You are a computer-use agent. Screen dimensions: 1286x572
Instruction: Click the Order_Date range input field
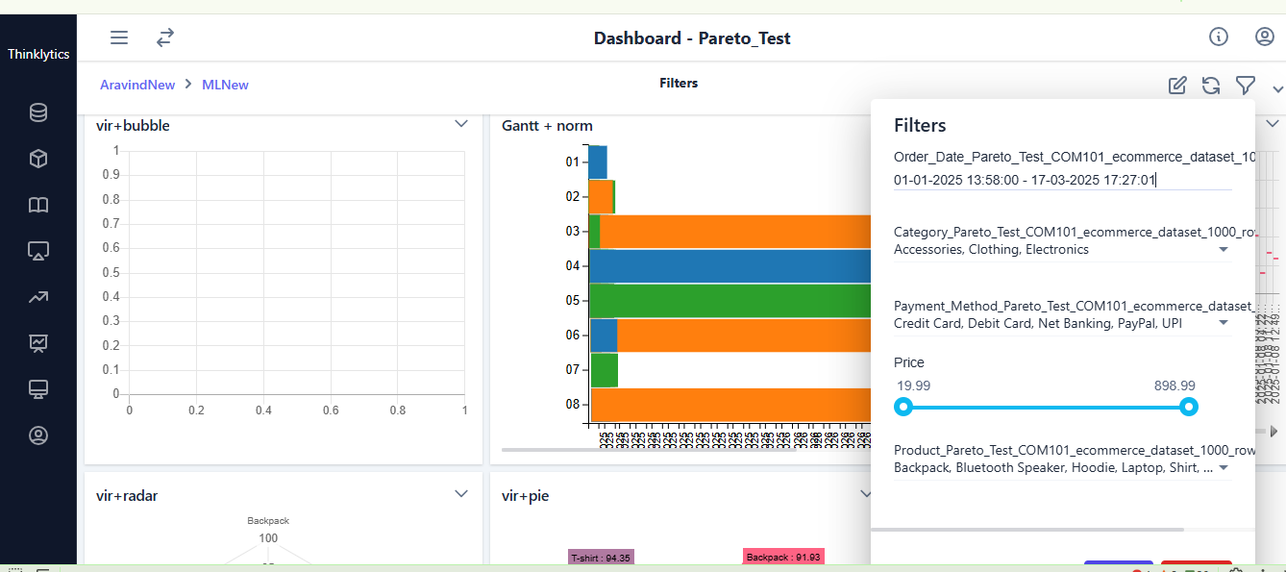(1061, 180)
